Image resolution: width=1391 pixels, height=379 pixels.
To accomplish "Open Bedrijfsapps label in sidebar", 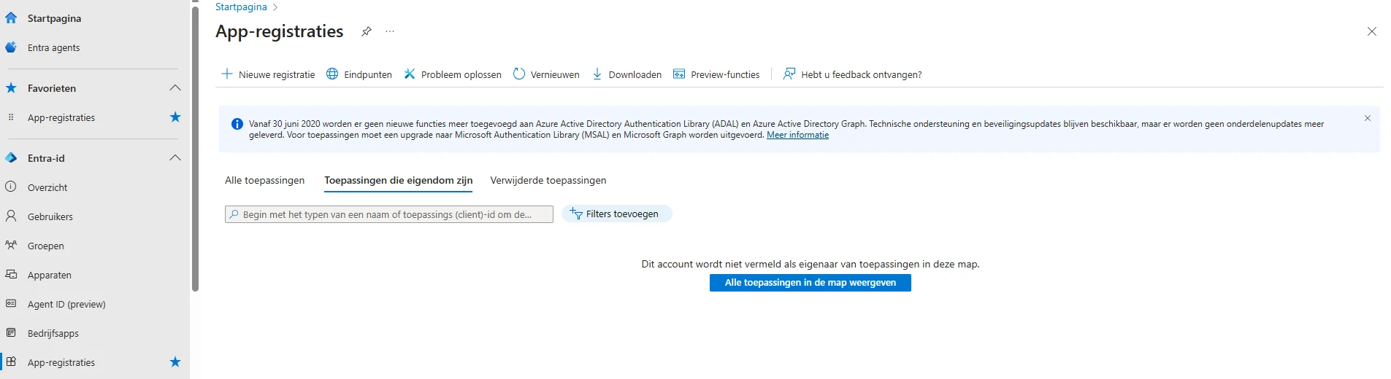I will 53,333.
